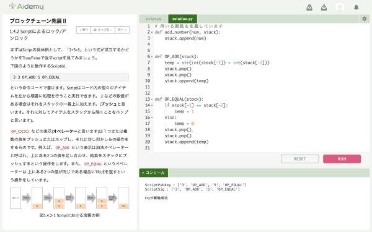The image size is (372, 232).
Task: Click the red OP_EQUAL inline code
Action: tap(93, 164)
